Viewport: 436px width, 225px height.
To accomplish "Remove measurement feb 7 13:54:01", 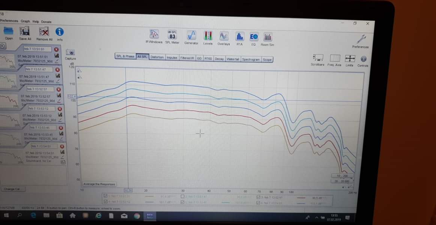I will (x=62, y=146).
